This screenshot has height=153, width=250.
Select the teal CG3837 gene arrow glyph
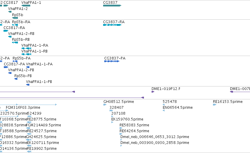pyautogui.click(x=112, y=6)
